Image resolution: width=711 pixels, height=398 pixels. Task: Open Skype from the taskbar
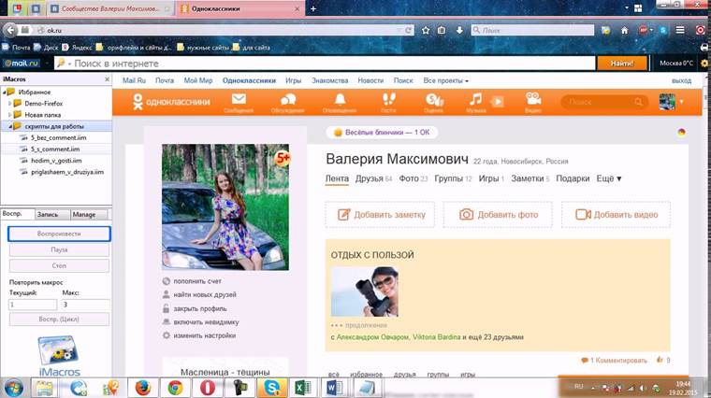click(272, 388)
